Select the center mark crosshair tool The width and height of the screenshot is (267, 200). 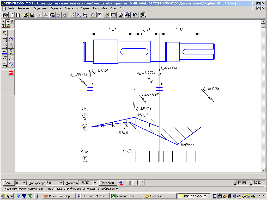[11, 64]
